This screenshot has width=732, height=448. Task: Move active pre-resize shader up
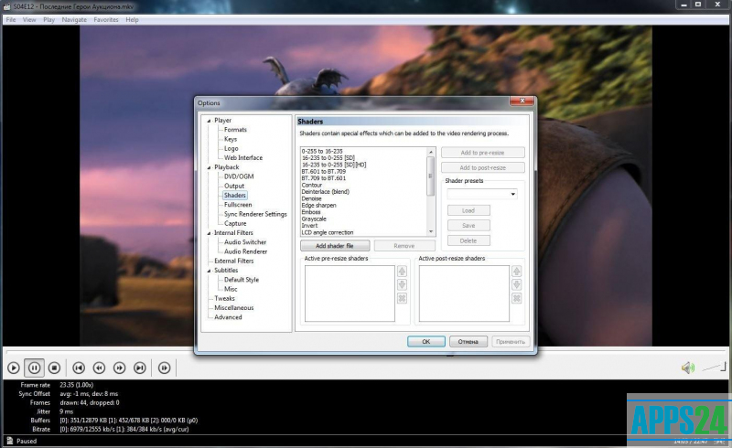[x=402, y=272]
